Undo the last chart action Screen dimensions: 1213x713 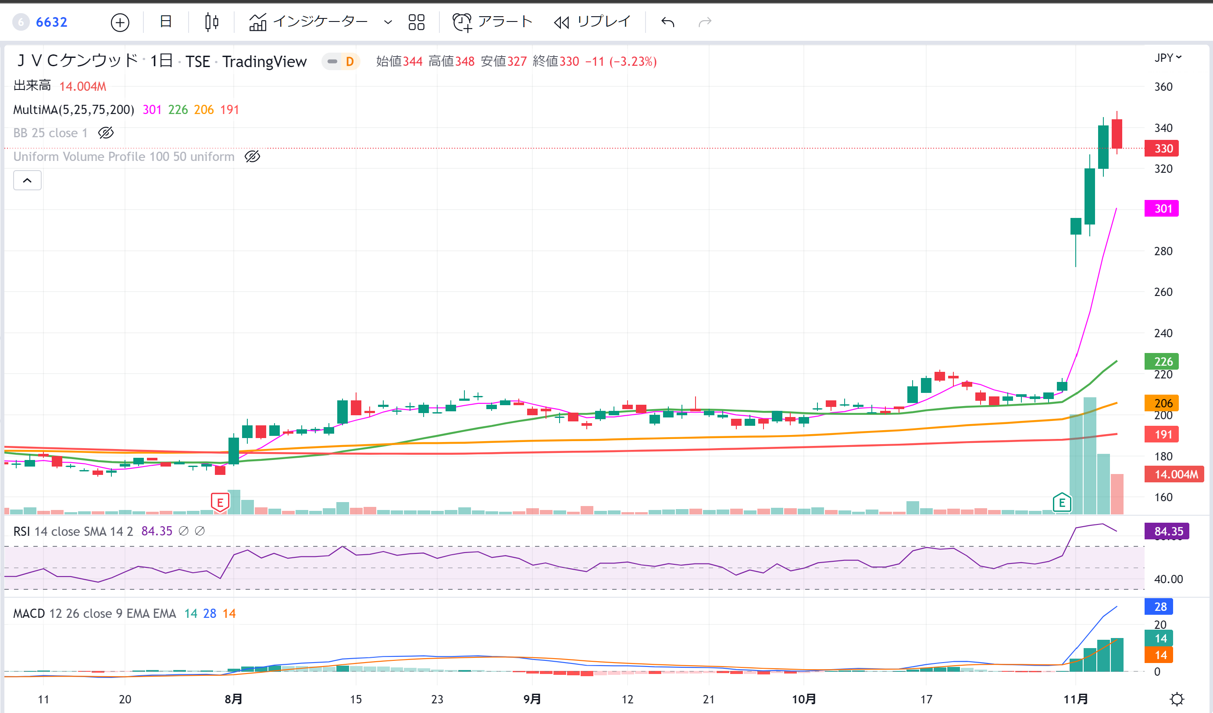click(667, 22)
